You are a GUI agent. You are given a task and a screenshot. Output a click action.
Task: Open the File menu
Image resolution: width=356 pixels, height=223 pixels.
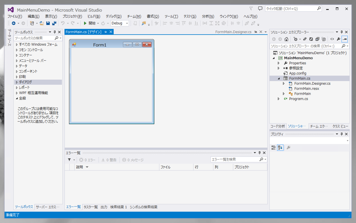click(15, 16)
